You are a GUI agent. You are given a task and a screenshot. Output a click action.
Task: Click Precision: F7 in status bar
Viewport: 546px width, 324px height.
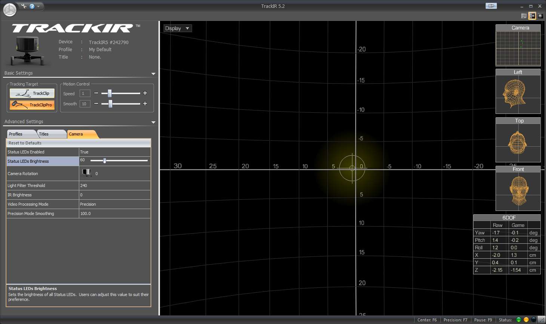[455, 320]
